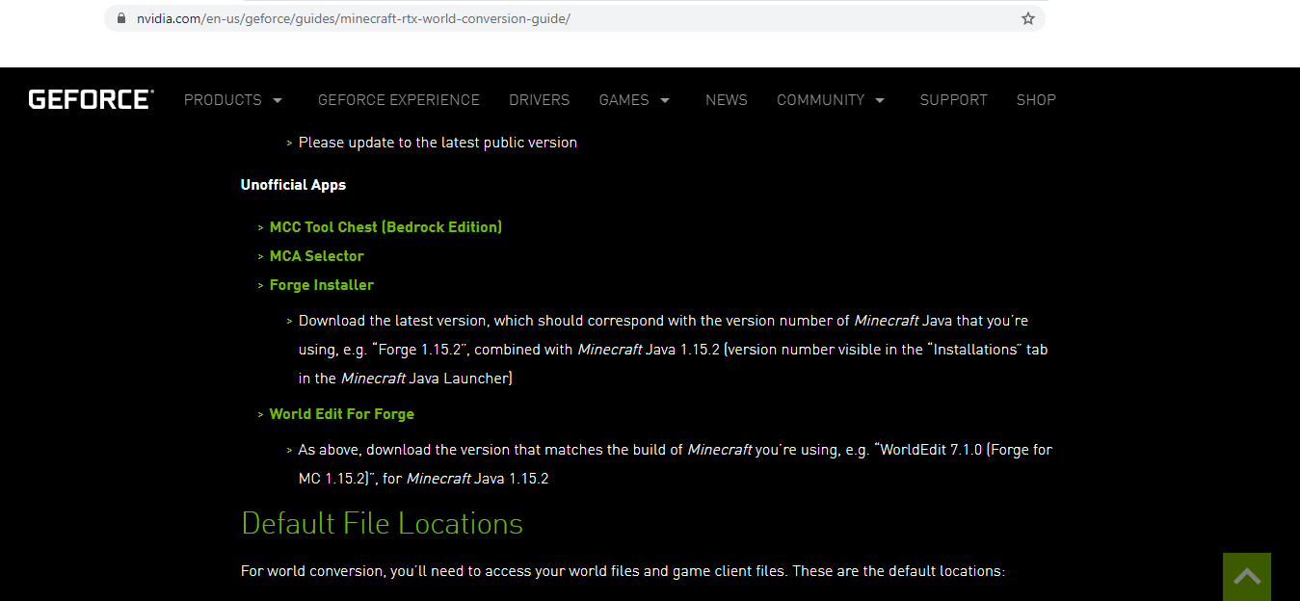Click 'MC 1.15.2' Minecraft Java text line
The width and height of the screenshot is (1300, 601).
[424, 479]
